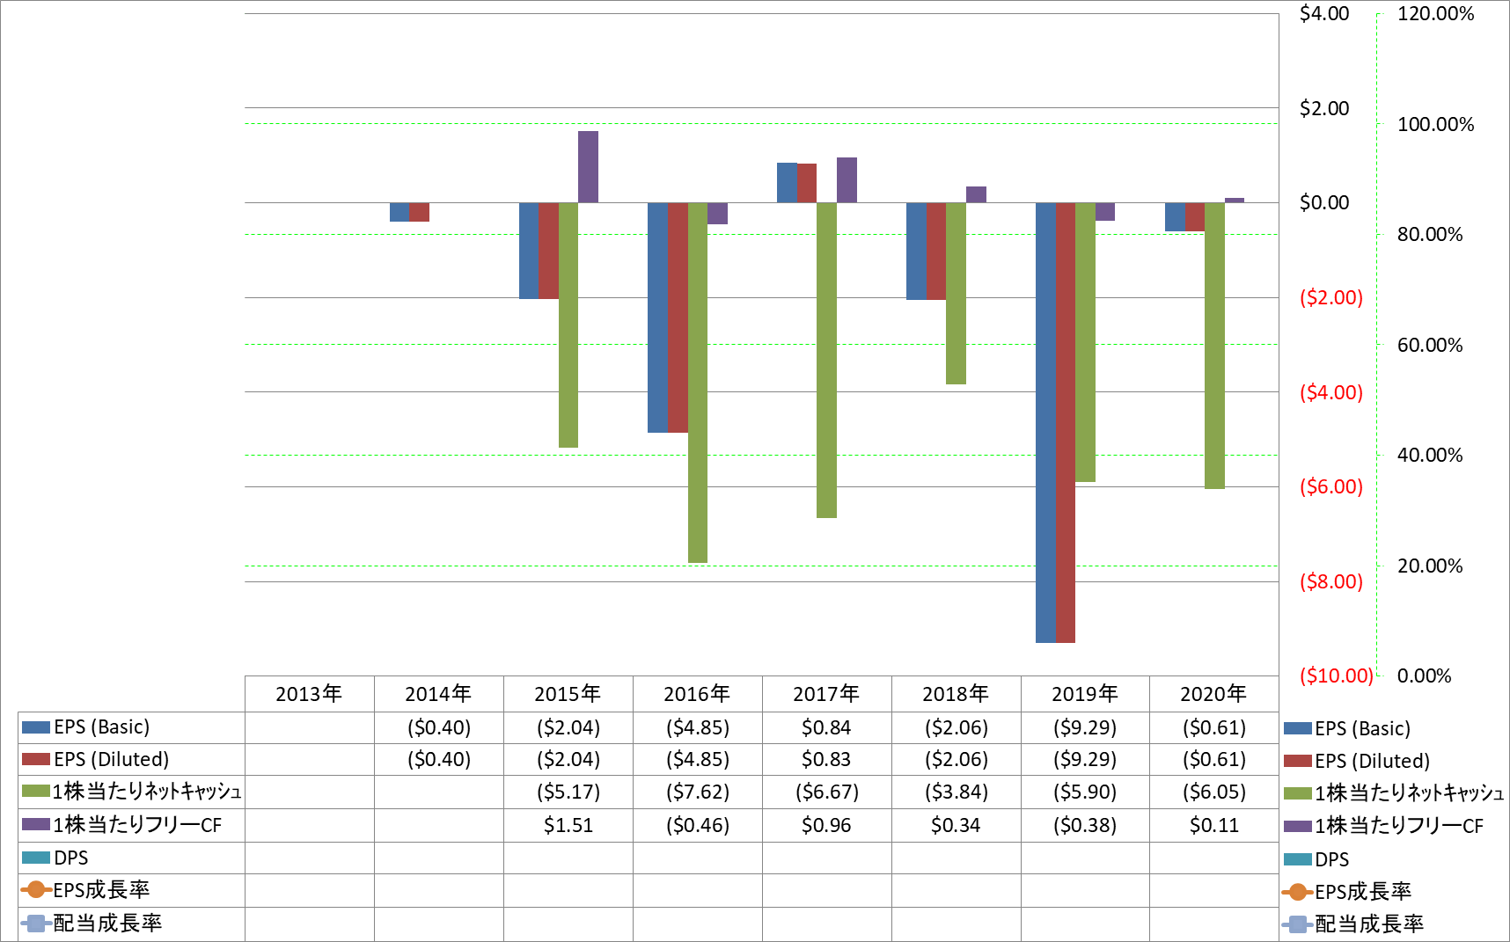This screenshot has width=1510, height=942.
Task: Click the $4.00 axis label
Action: click(1324, 14)
